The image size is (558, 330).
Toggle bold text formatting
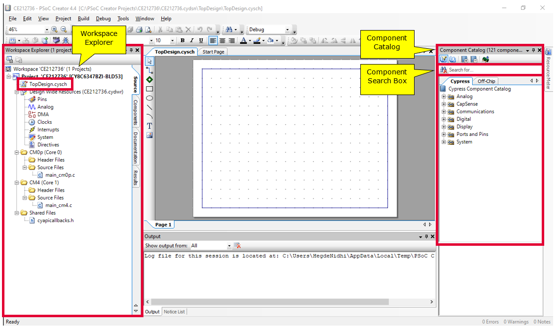[x=182, y=40]
